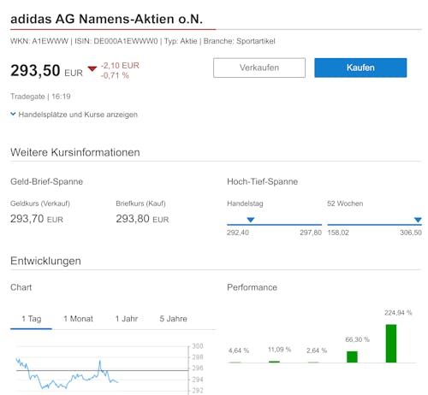Click the Verkaufen button

pos(259,68)
